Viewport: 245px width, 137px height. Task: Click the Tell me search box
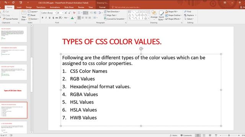point(126,7)
